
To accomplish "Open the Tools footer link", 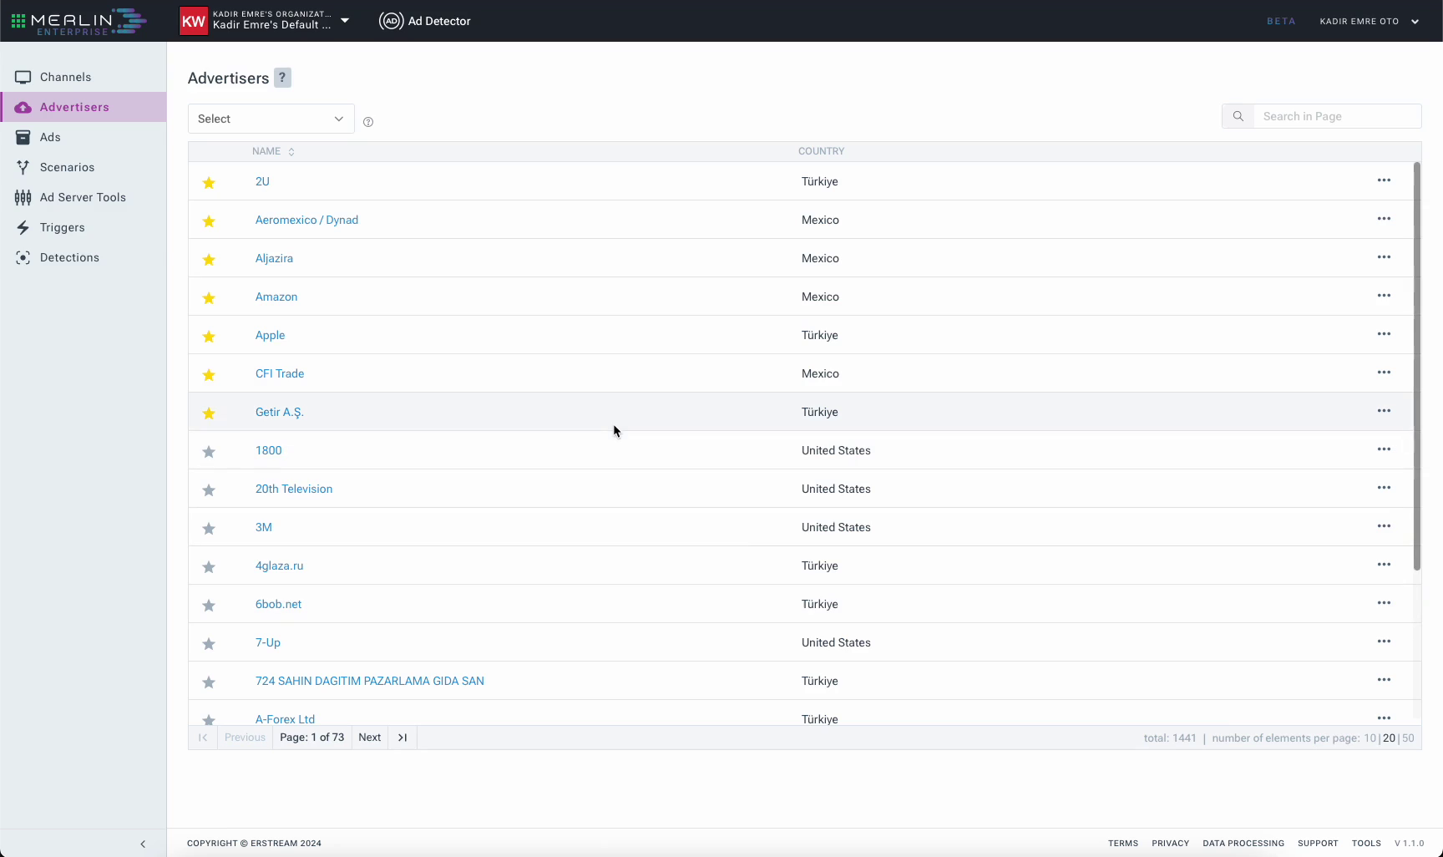I will [x=1366, y=844].
